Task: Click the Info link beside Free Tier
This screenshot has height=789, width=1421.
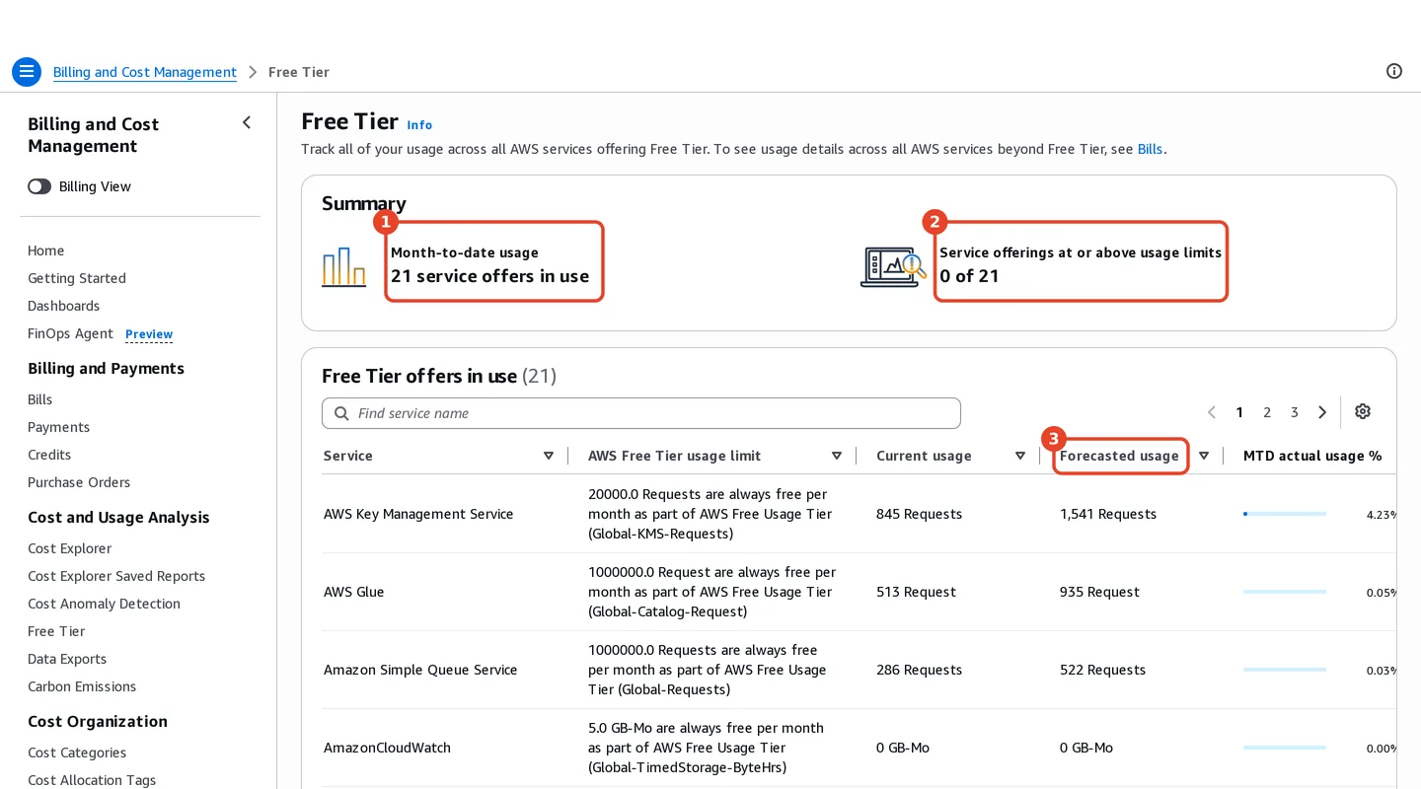Action: (419, 125)
